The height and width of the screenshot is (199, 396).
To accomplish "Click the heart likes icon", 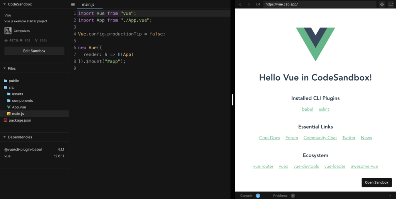I will click(x=22, y=40).
